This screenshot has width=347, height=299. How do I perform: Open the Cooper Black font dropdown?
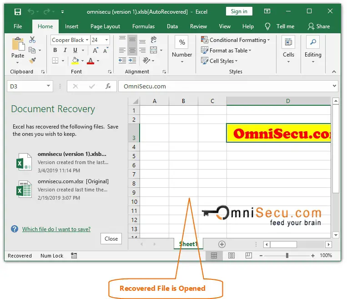87,40
